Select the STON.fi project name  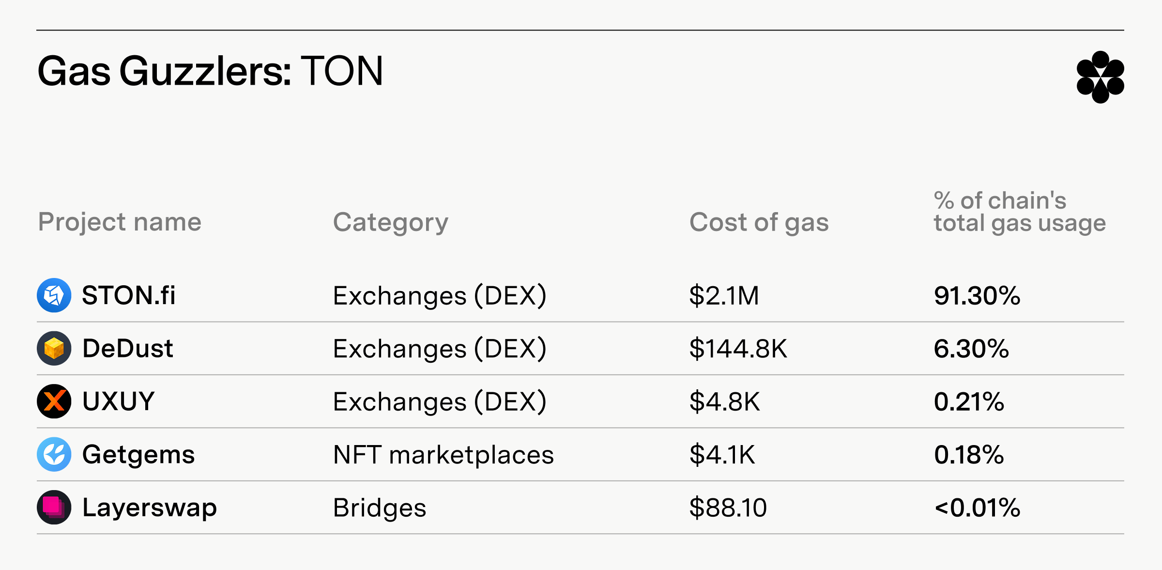pyautogui.click(x=128, y=295)
